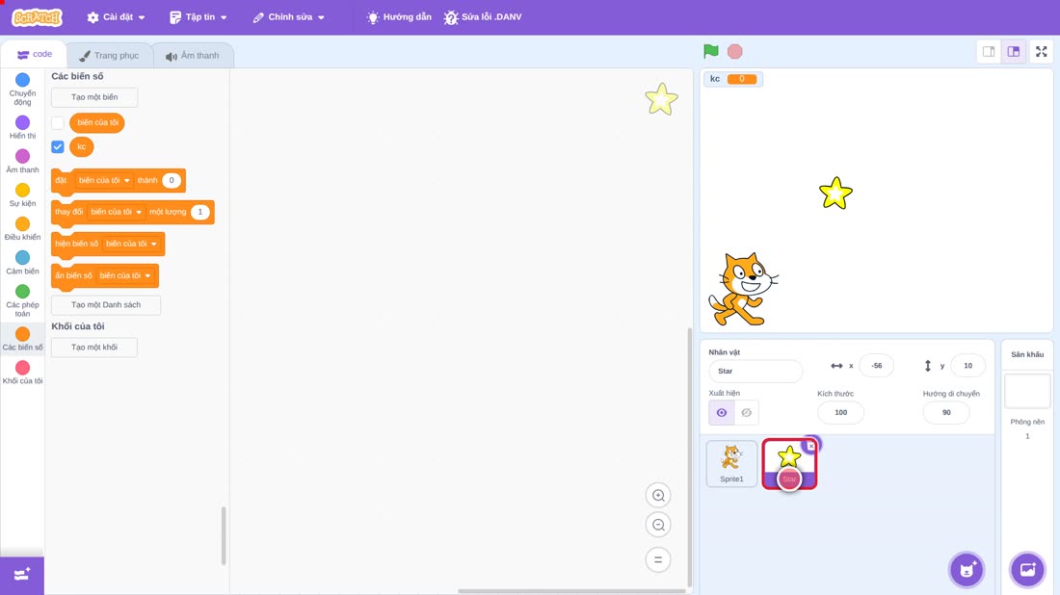Open the Cài đặt menu
The image size is (1060, 595).
pos(116,17)
